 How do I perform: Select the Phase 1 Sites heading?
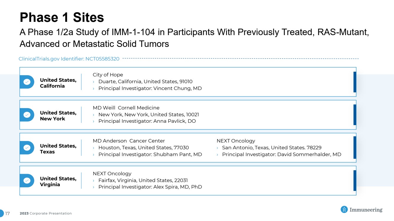coord(62,17)
